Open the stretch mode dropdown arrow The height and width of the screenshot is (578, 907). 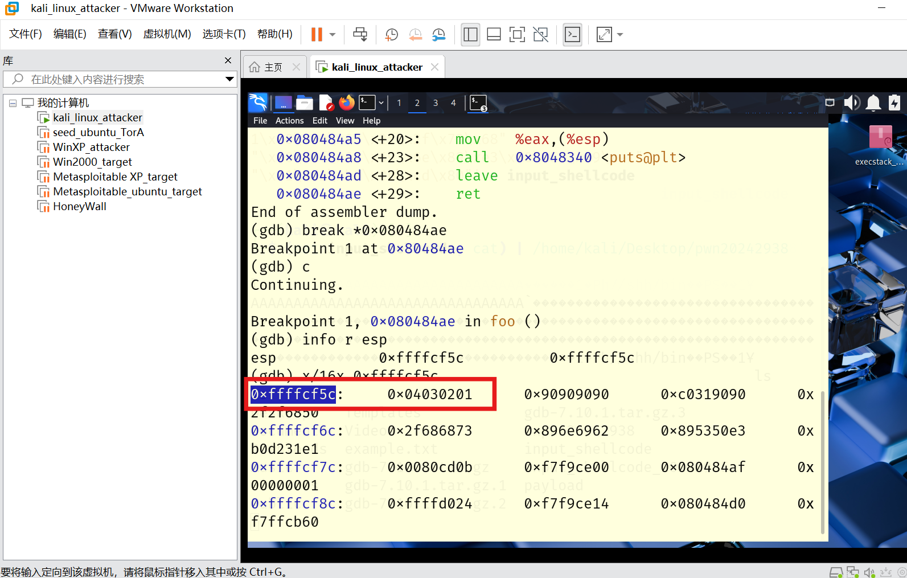(x=620, y=35)
